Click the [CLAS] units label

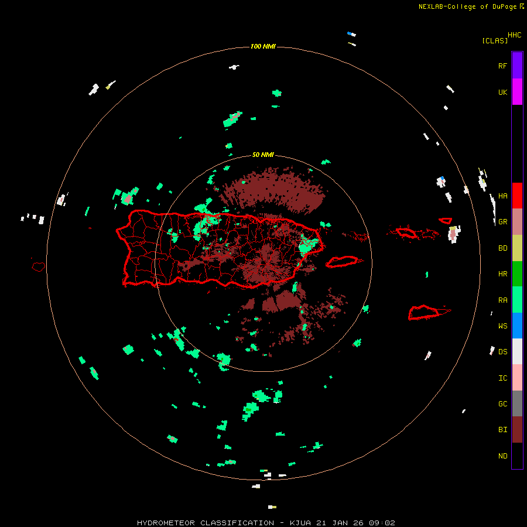click(x=495, y=40)
